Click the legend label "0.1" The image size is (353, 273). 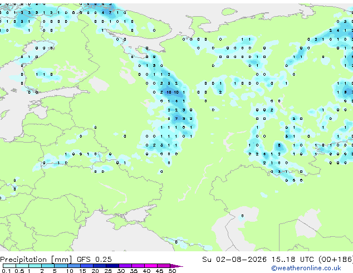[6, 271]
